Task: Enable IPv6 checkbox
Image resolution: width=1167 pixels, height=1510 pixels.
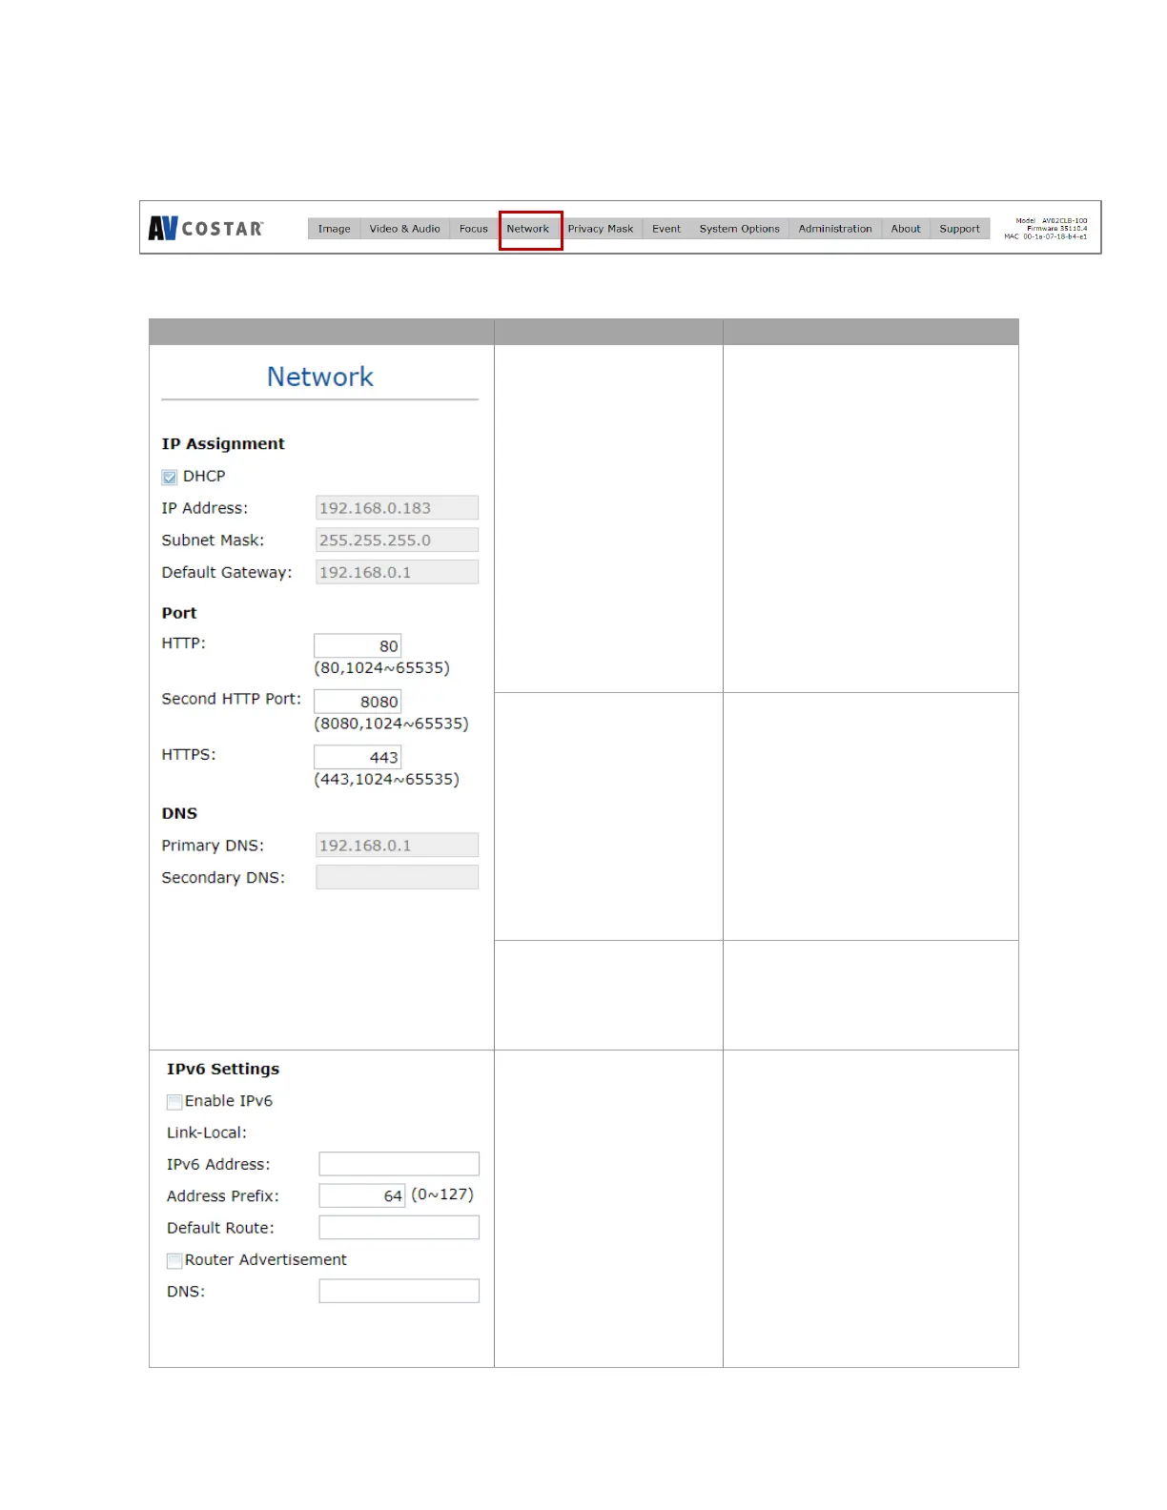Action: pos(174,1102)
